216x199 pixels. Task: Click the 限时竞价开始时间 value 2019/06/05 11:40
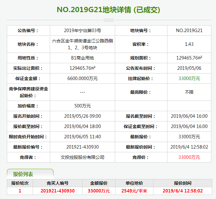tap(82, 137)
